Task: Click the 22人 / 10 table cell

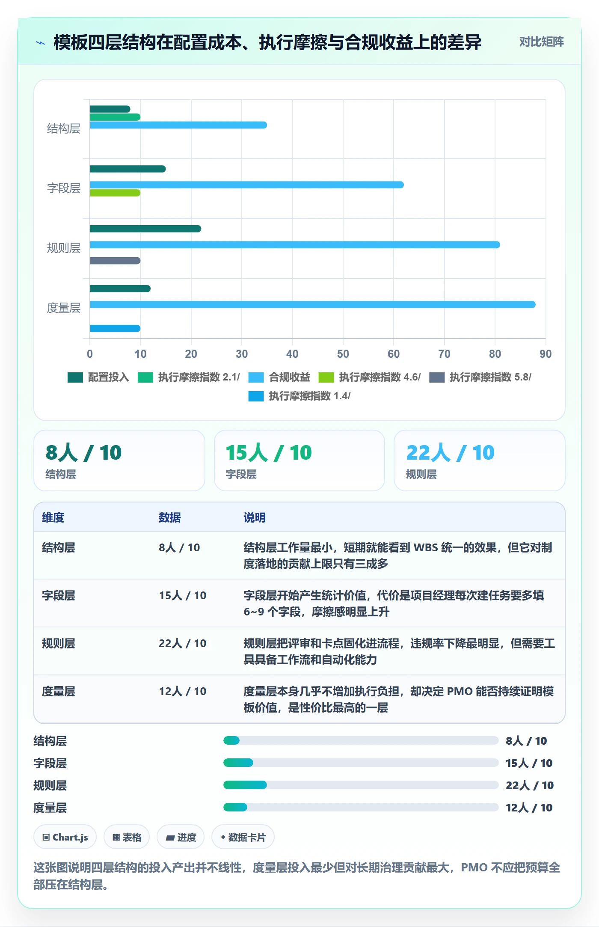Action: click(x=183, y=643)
